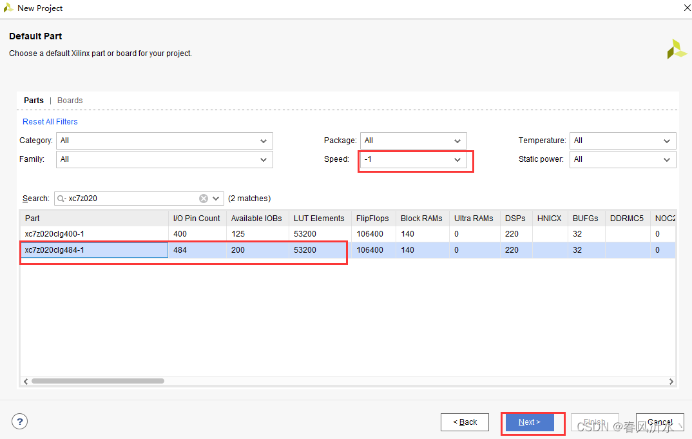Open the Static power dropdown

click(x=622, y=159)
